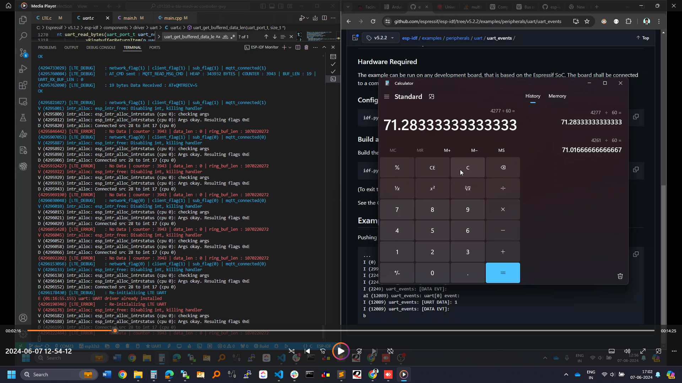Viewport: 682px width, 383px height.
Task: Click Media Player shuffle icon
Action: pos(292,351)
